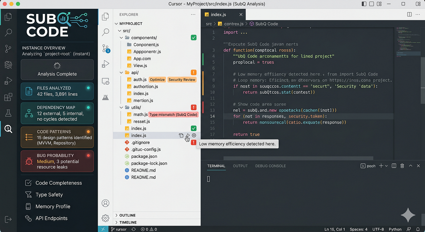Switch to the TERMINAL tab
Screen dimensions: 425x232
216,166
